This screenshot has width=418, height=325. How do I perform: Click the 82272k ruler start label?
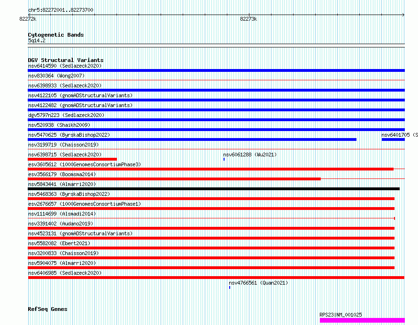(x=28, y=19)
